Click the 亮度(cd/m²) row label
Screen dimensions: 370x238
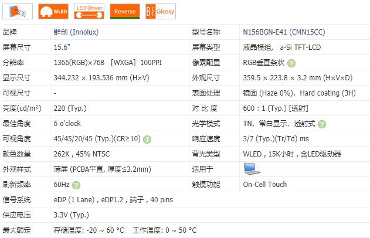click(22, 108)
